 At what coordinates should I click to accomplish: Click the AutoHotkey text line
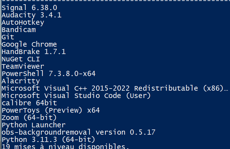pyautogui.click(x=23, y=22)
